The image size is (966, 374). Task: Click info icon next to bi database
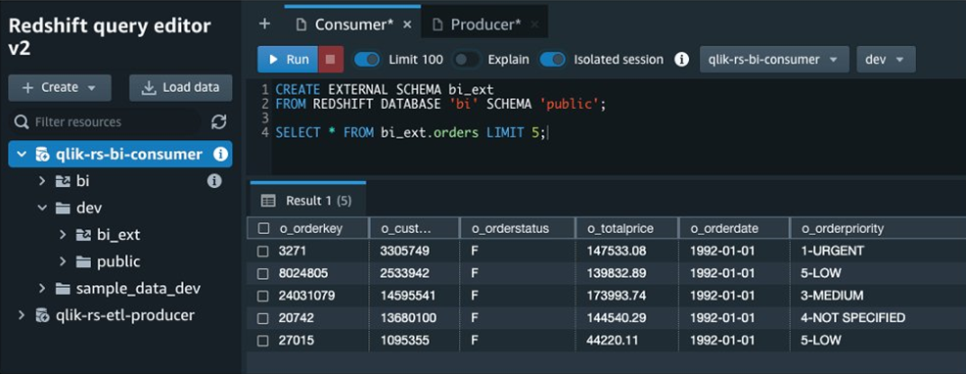(214, 180)
